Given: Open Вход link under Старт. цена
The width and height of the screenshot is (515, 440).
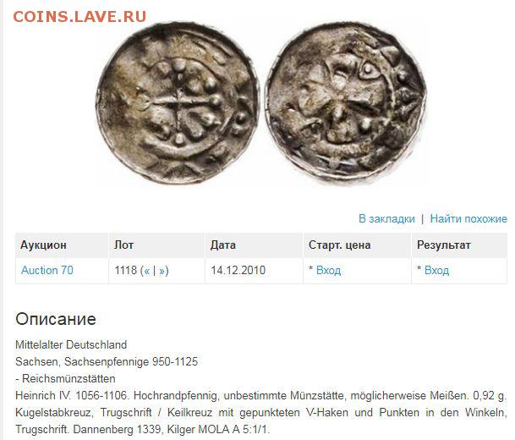Looking at the screenshot, I should [x=328, y=271].
